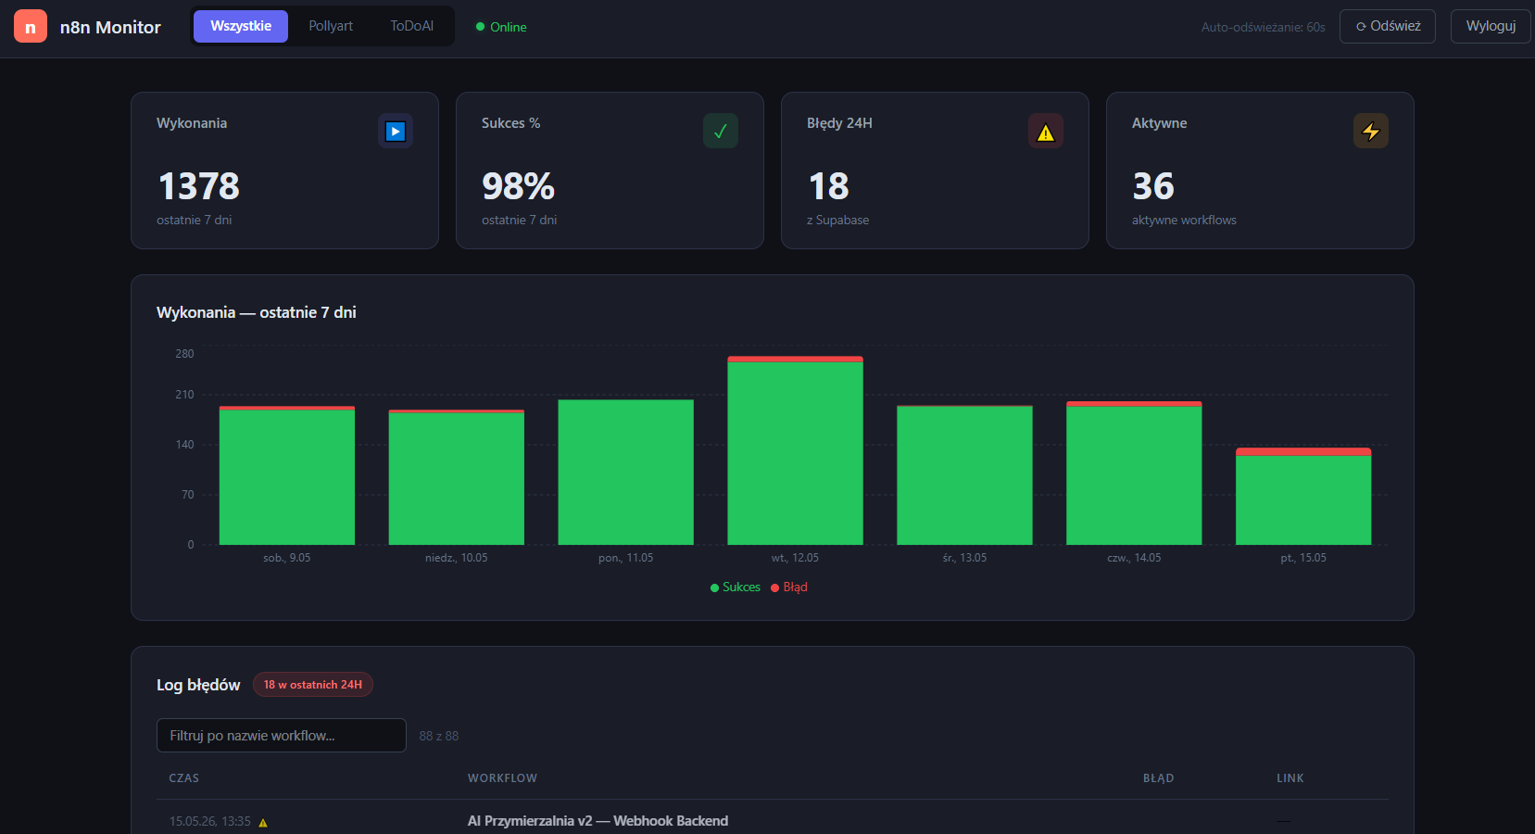The height and width of the screenshot is (834, 1535).
Task: Click the 36 active workflows value
Action: 1153,186
